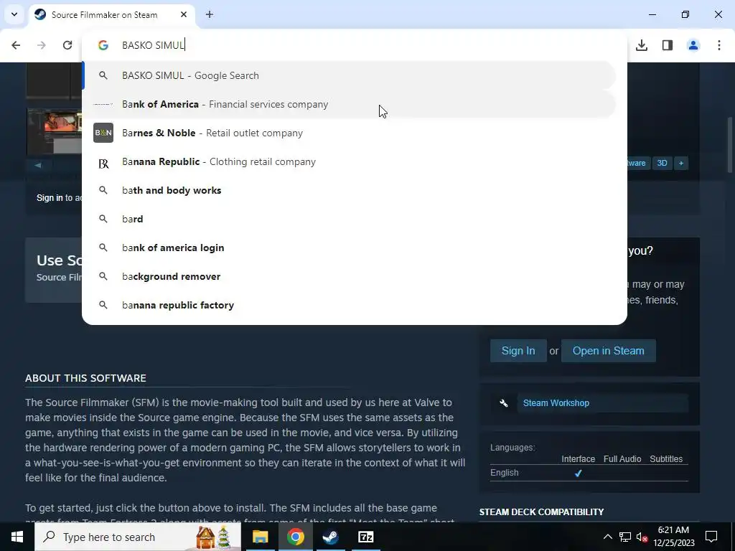
Task: Select the Source Filmmaker on Steam tab
Action: point(111,14)
